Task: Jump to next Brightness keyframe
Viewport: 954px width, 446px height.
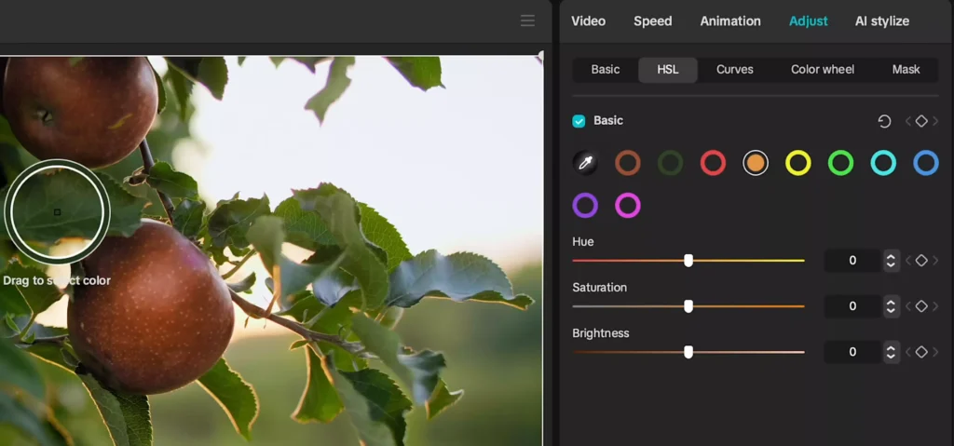Action: point(935,352)
